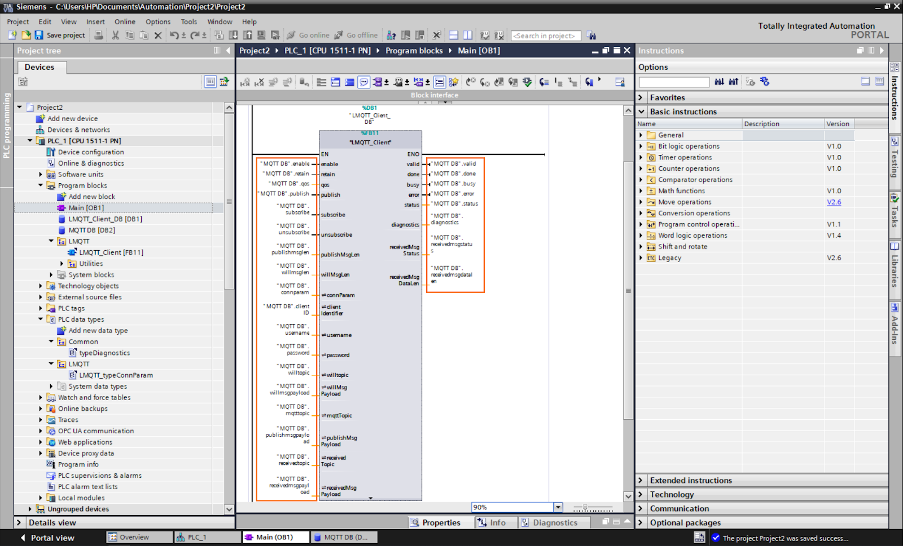Toggle network comments display icon

pos(364,82)
